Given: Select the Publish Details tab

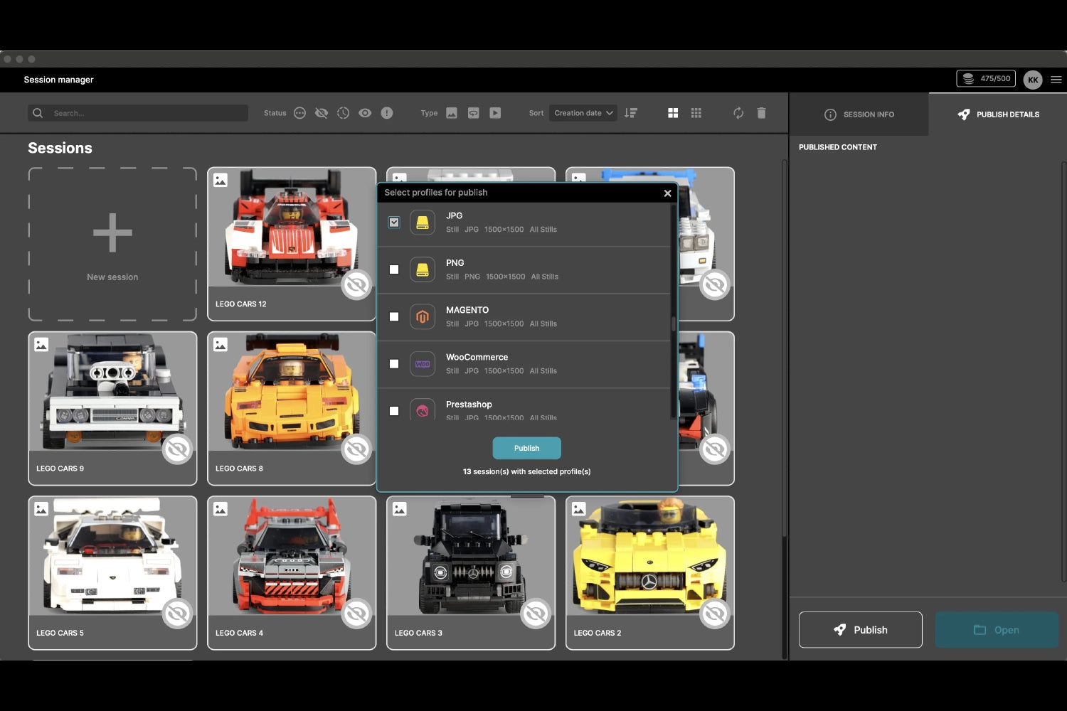Looking at the screenshot, I should coord(998,114).
